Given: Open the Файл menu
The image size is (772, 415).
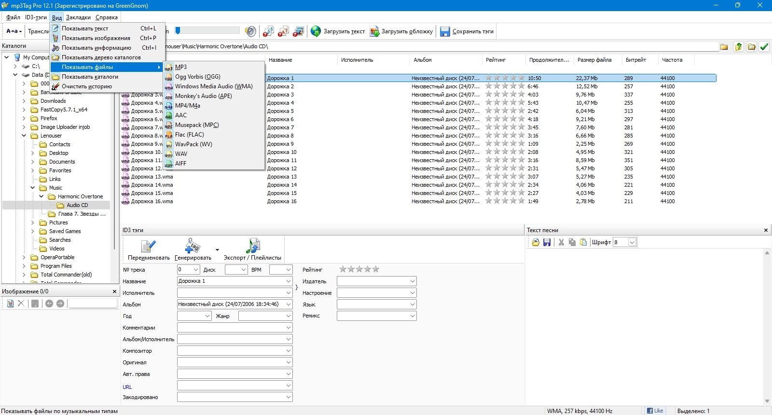Looking at the screenshot, I should coord(13,17).
